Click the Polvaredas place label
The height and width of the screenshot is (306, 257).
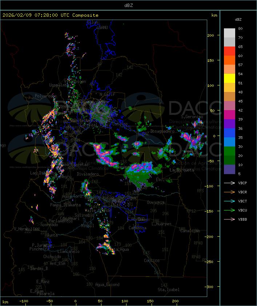click(x=46, y=96)
